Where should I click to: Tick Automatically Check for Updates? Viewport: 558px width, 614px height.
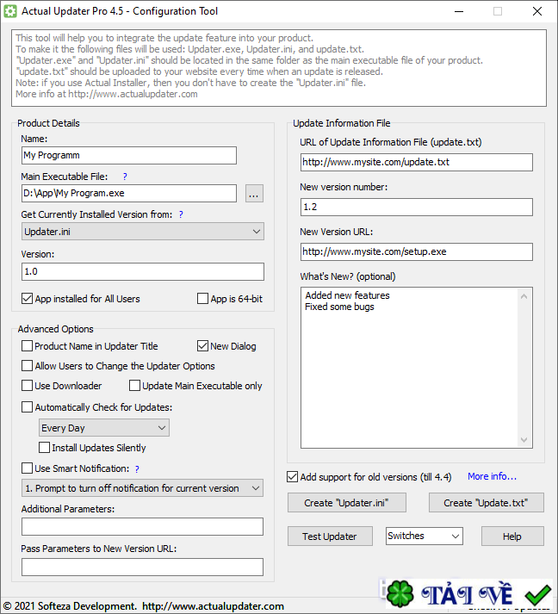pos(28,407)
